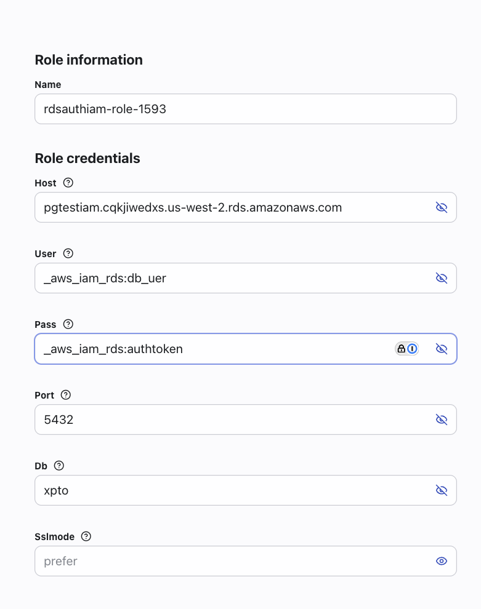The height and width of the screenshot is (609, 481).
Task: Toggle visibility of the Host field
Action: (441, 207)
